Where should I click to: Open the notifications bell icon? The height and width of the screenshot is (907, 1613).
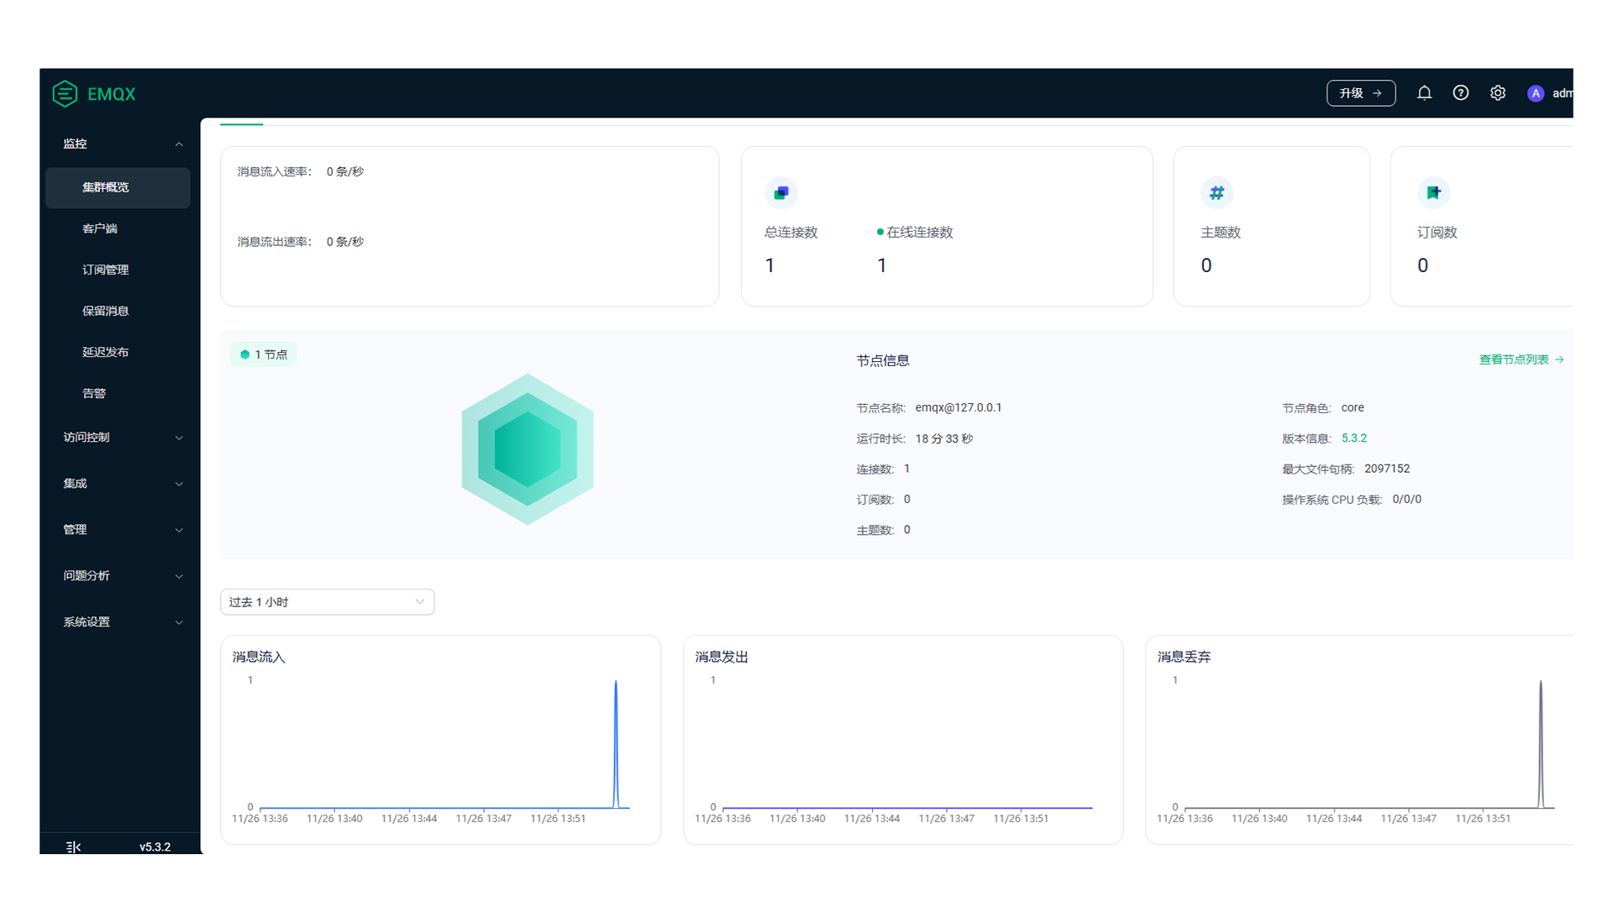coord(1424,93)
